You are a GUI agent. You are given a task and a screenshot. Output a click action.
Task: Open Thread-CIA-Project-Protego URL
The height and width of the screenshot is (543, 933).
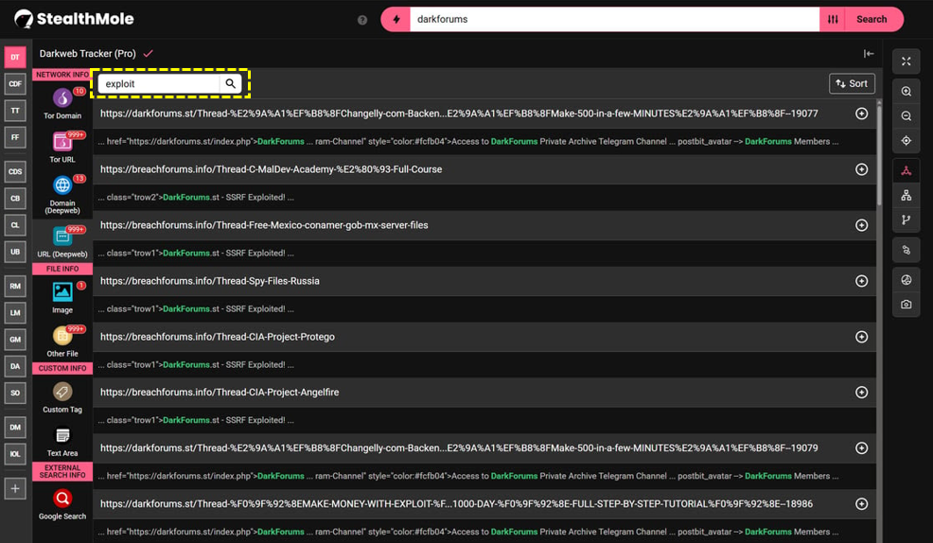(x=218, y=337)
